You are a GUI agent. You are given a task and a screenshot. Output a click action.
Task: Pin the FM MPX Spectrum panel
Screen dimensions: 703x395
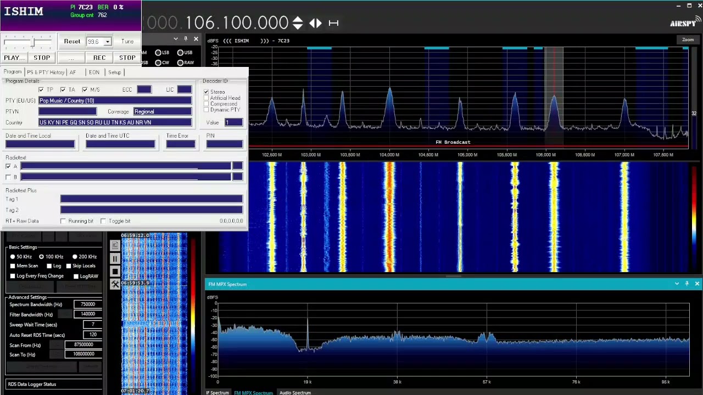687,284
